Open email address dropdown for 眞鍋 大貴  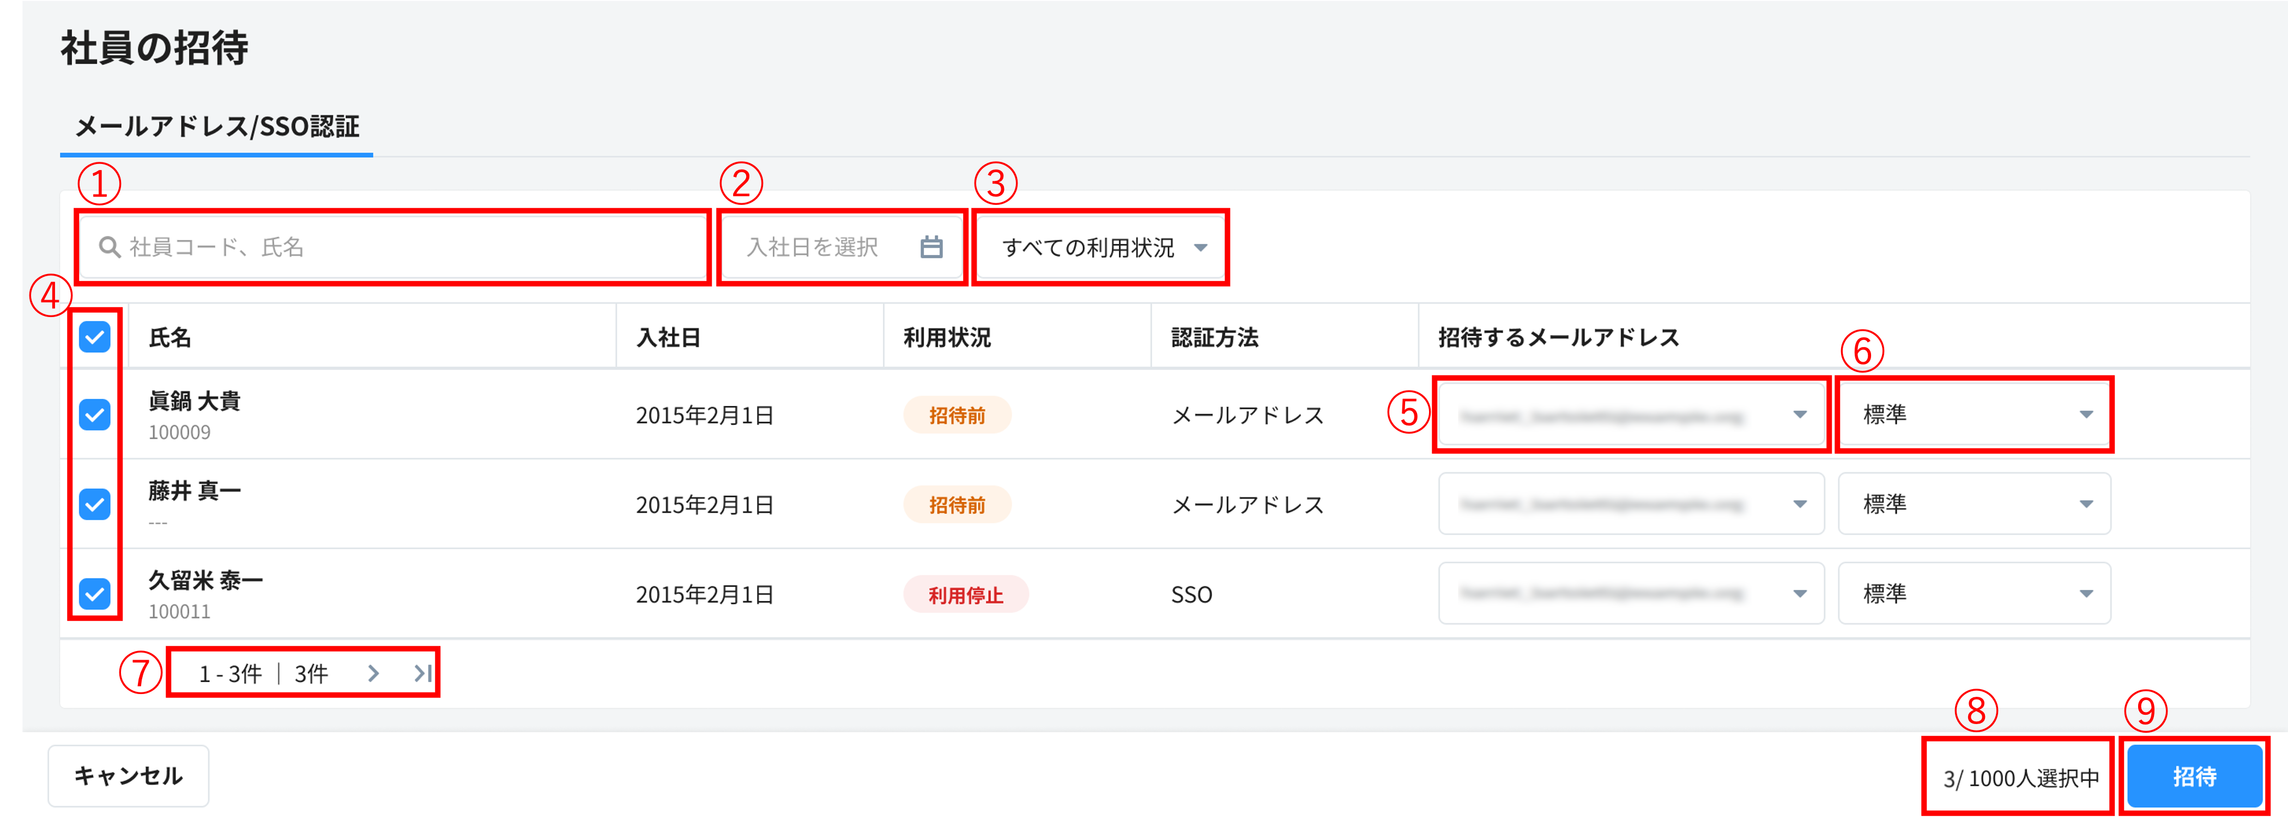[x=1631, y=415]
